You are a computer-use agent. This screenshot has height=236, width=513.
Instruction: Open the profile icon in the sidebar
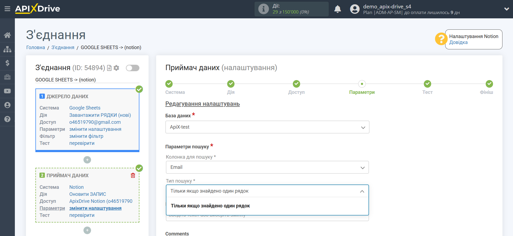[7, 105]
